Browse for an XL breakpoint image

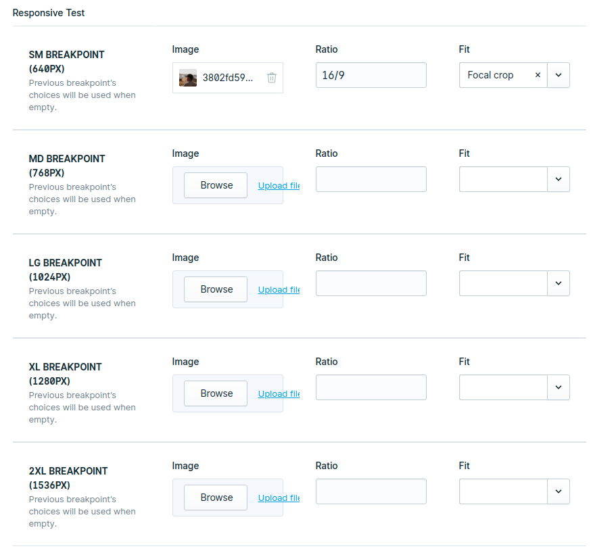coord(216,393)
